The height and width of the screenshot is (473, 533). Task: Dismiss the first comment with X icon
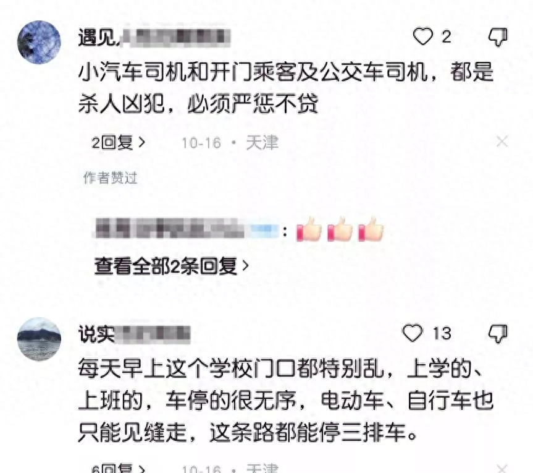click(x=502, y=142)
